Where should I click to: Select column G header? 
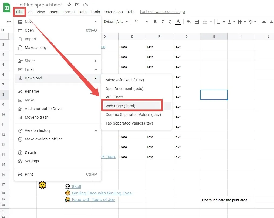(187, 36)
